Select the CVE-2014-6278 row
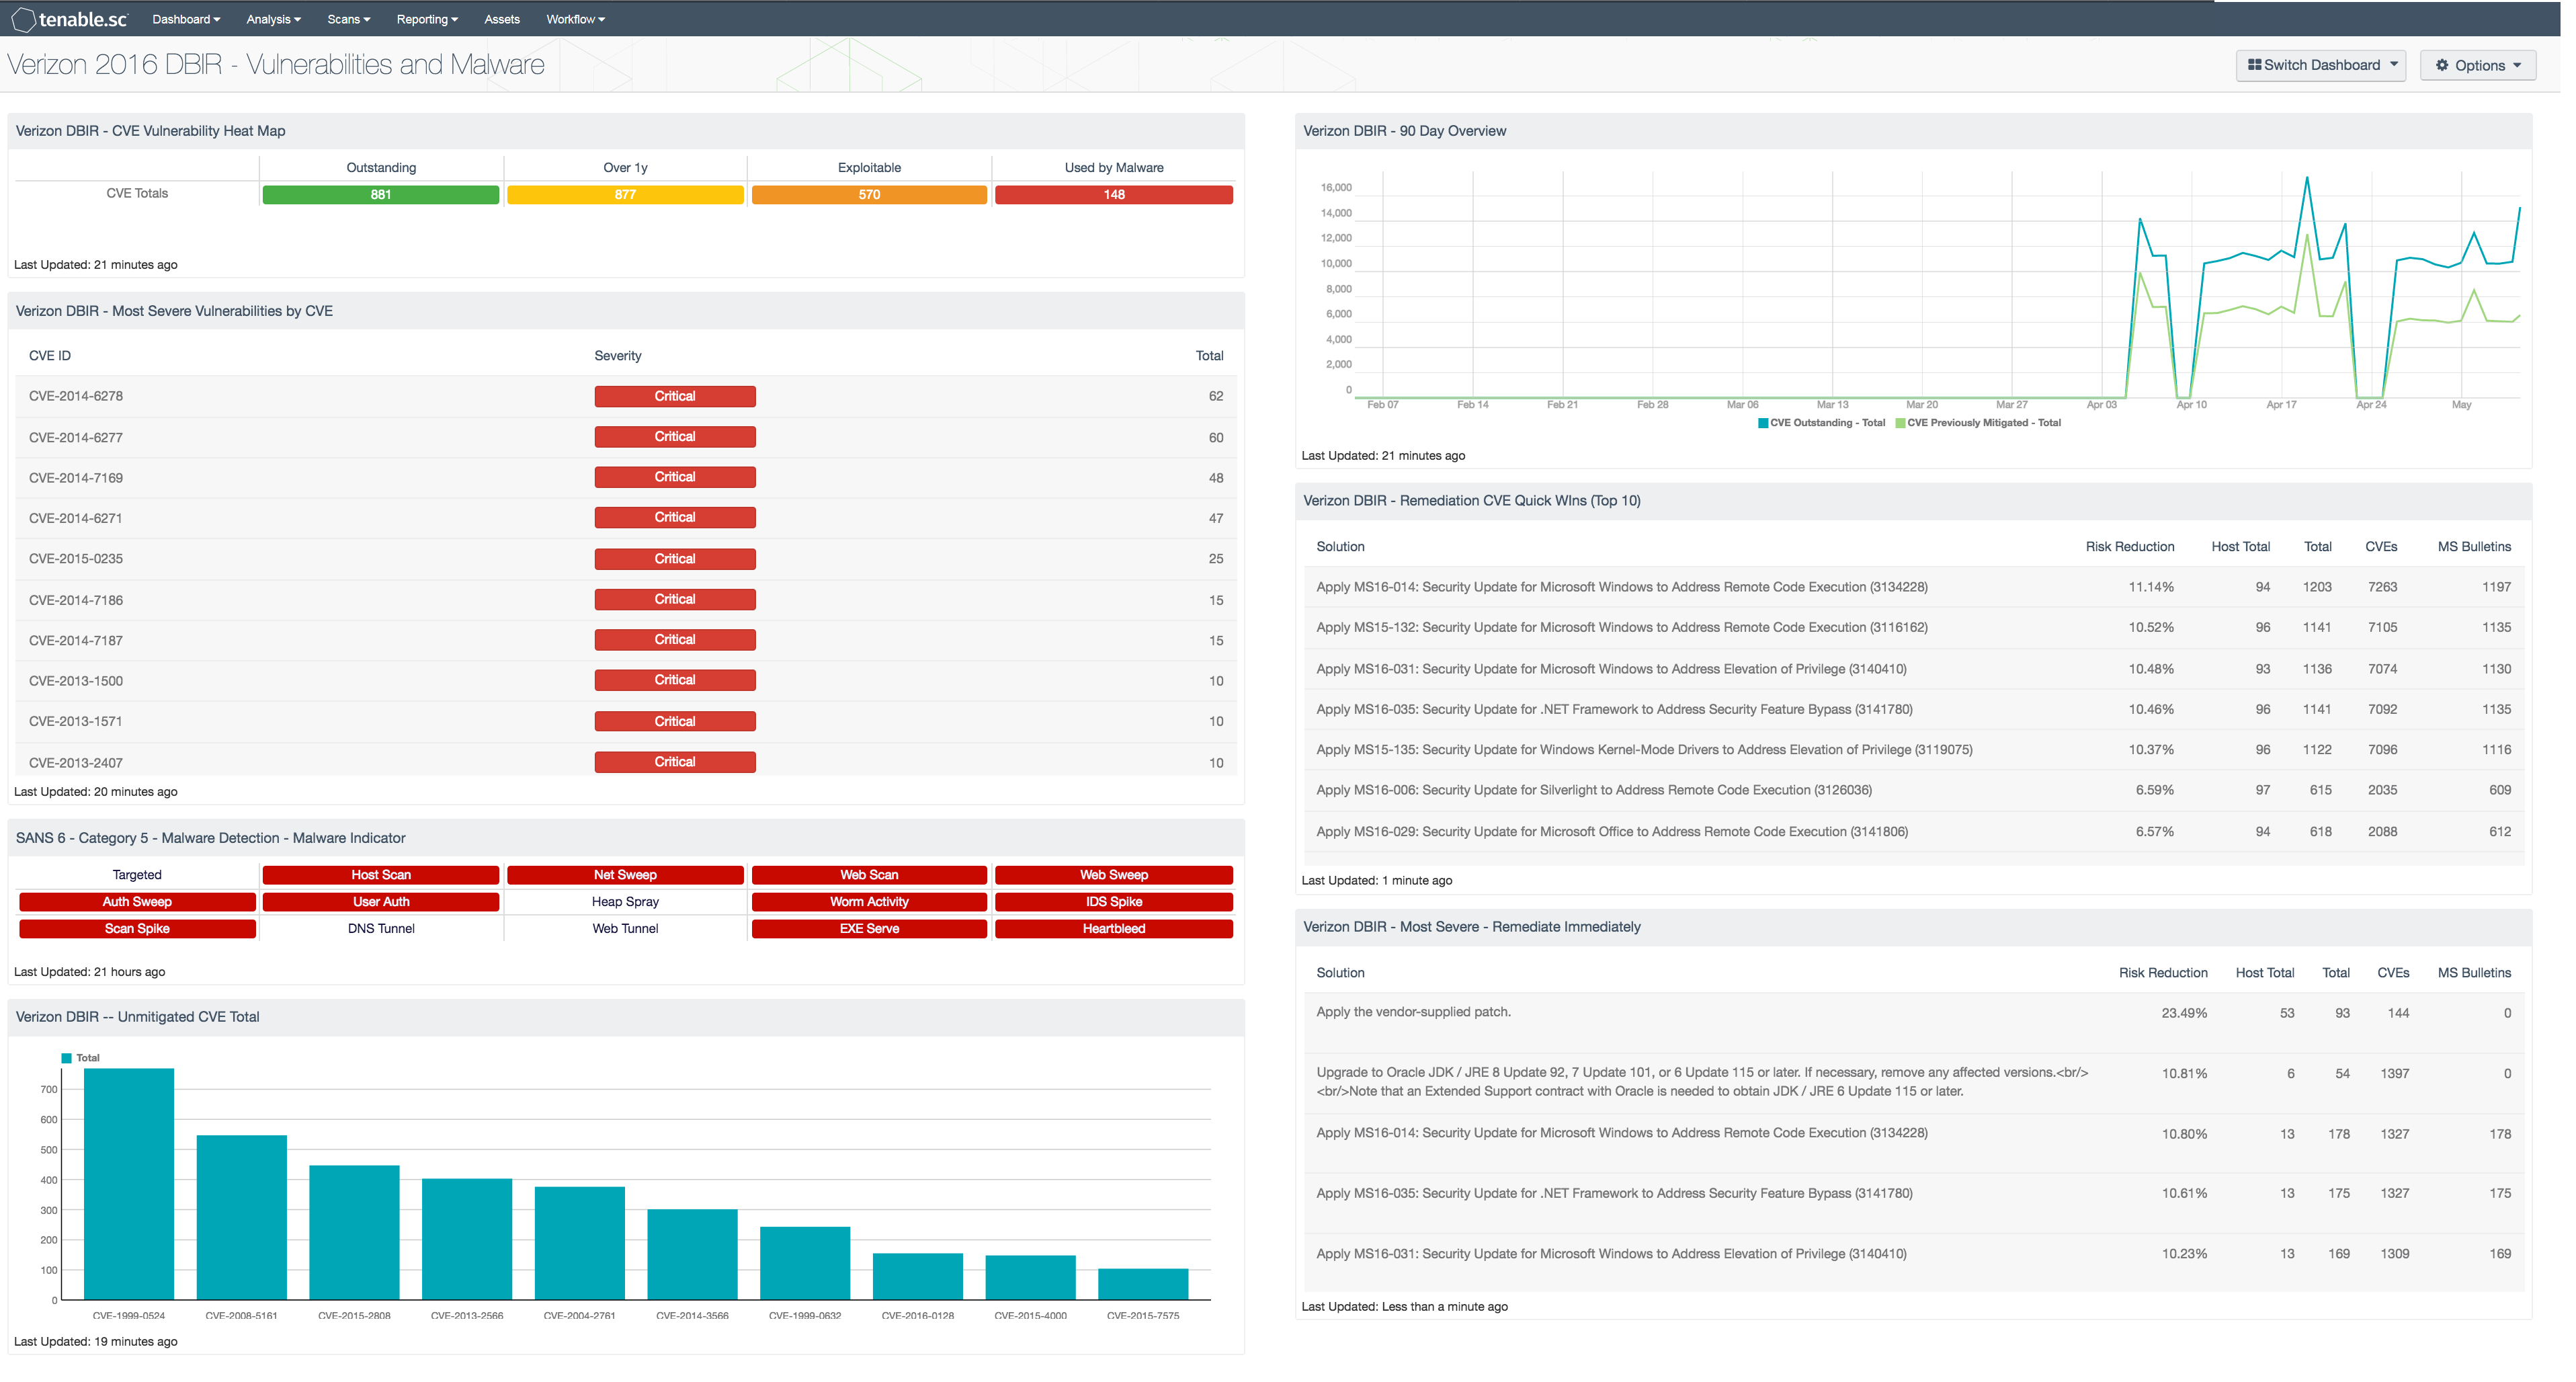The height and width of the screenshot is (1382, 2576). click(626, 396)
